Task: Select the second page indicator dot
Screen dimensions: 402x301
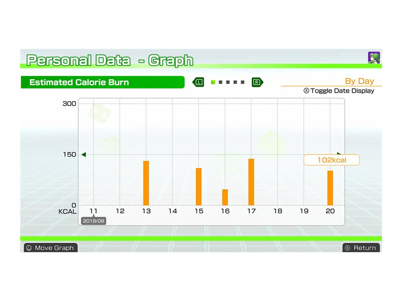Action: point(220,82)
